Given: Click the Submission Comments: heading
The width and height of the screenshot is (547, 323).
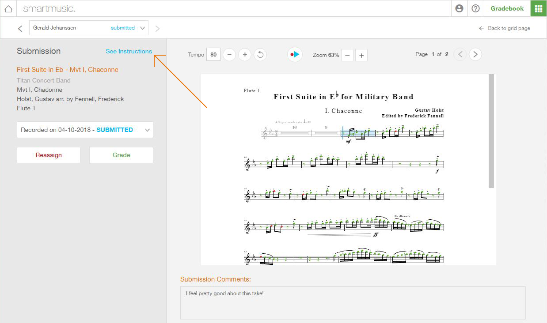Looking at the screenshot, I should (216, 279).
